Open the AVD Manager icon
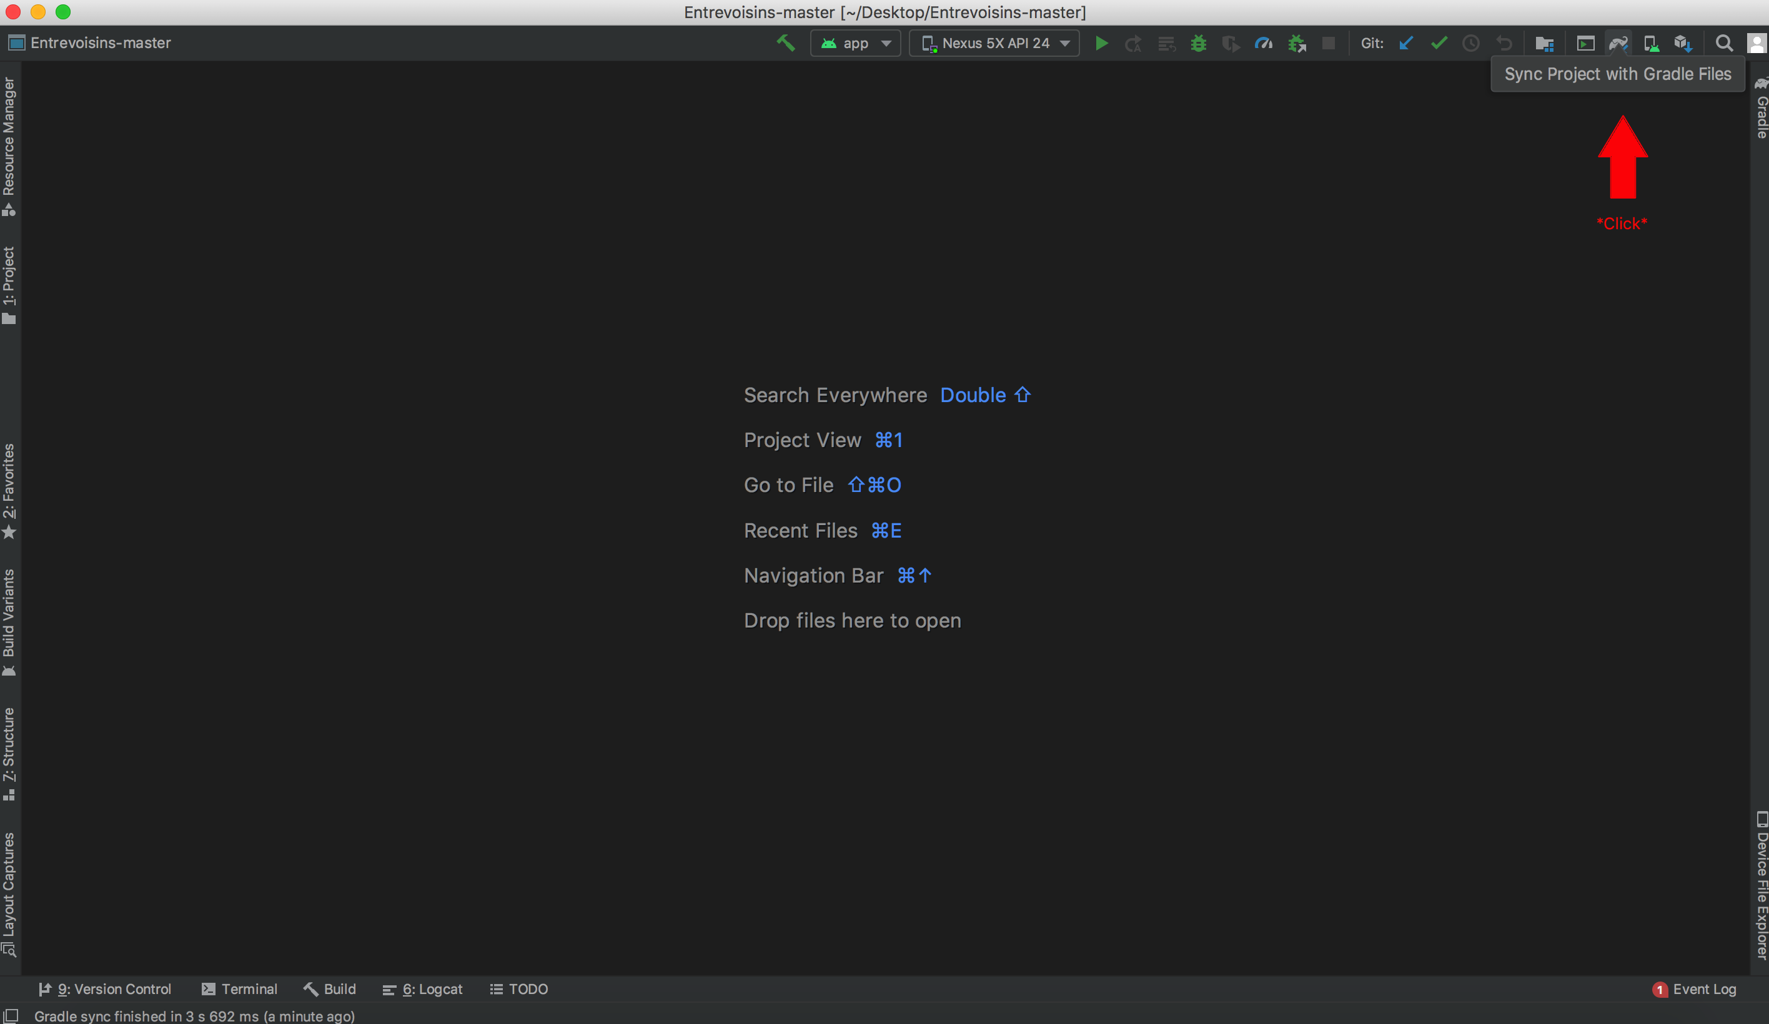Viewport: 1769px width, 1024px height. pos(1585,43)
